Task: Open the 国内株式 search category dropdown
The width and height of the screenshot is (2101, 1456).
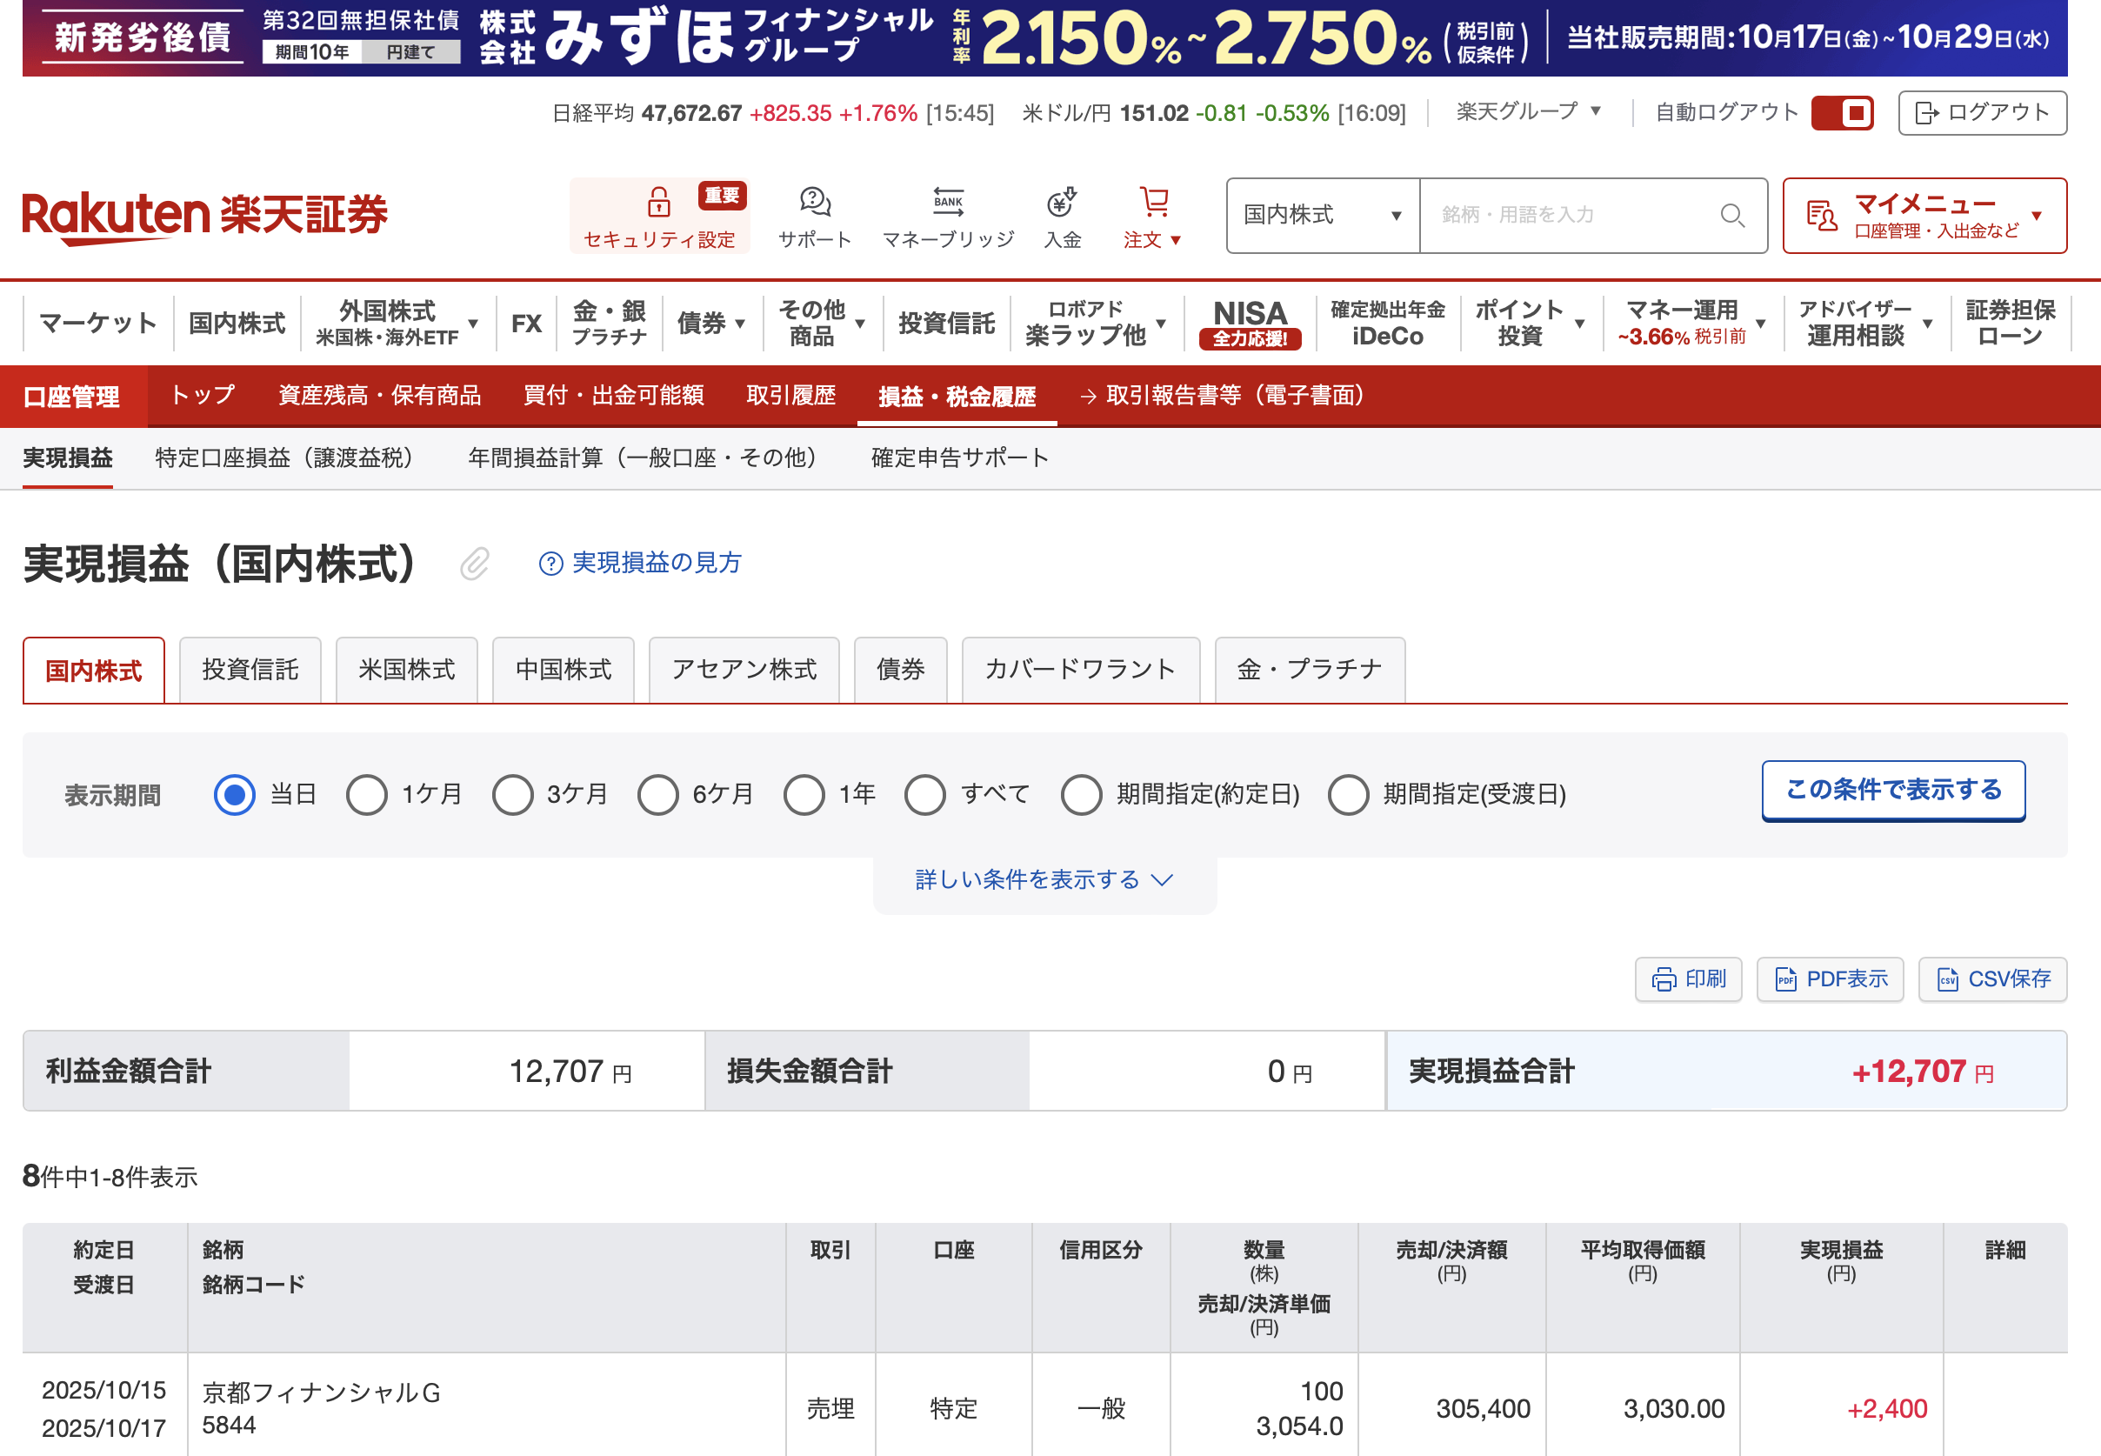Action: [x=1322, y=216]
